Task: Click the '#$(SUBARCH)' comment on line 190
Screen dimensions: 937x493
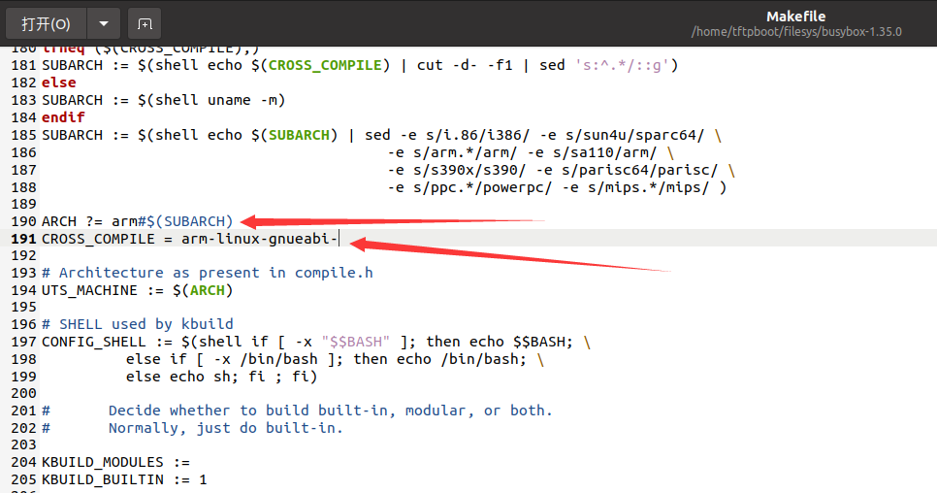Action: (x=186, y=221)
